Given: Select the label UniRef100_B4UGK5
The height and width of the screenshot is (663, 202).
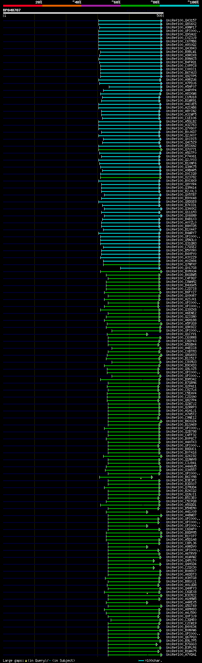Looking at the screenshot, I should point(181,285).
